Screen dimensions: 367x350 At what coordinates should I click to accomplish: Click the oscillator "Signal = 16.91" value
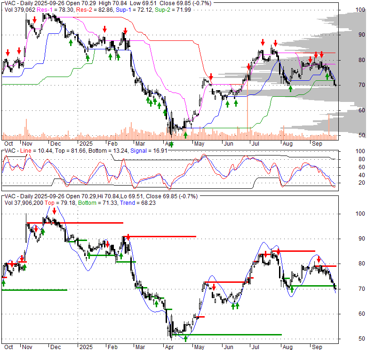149,151
